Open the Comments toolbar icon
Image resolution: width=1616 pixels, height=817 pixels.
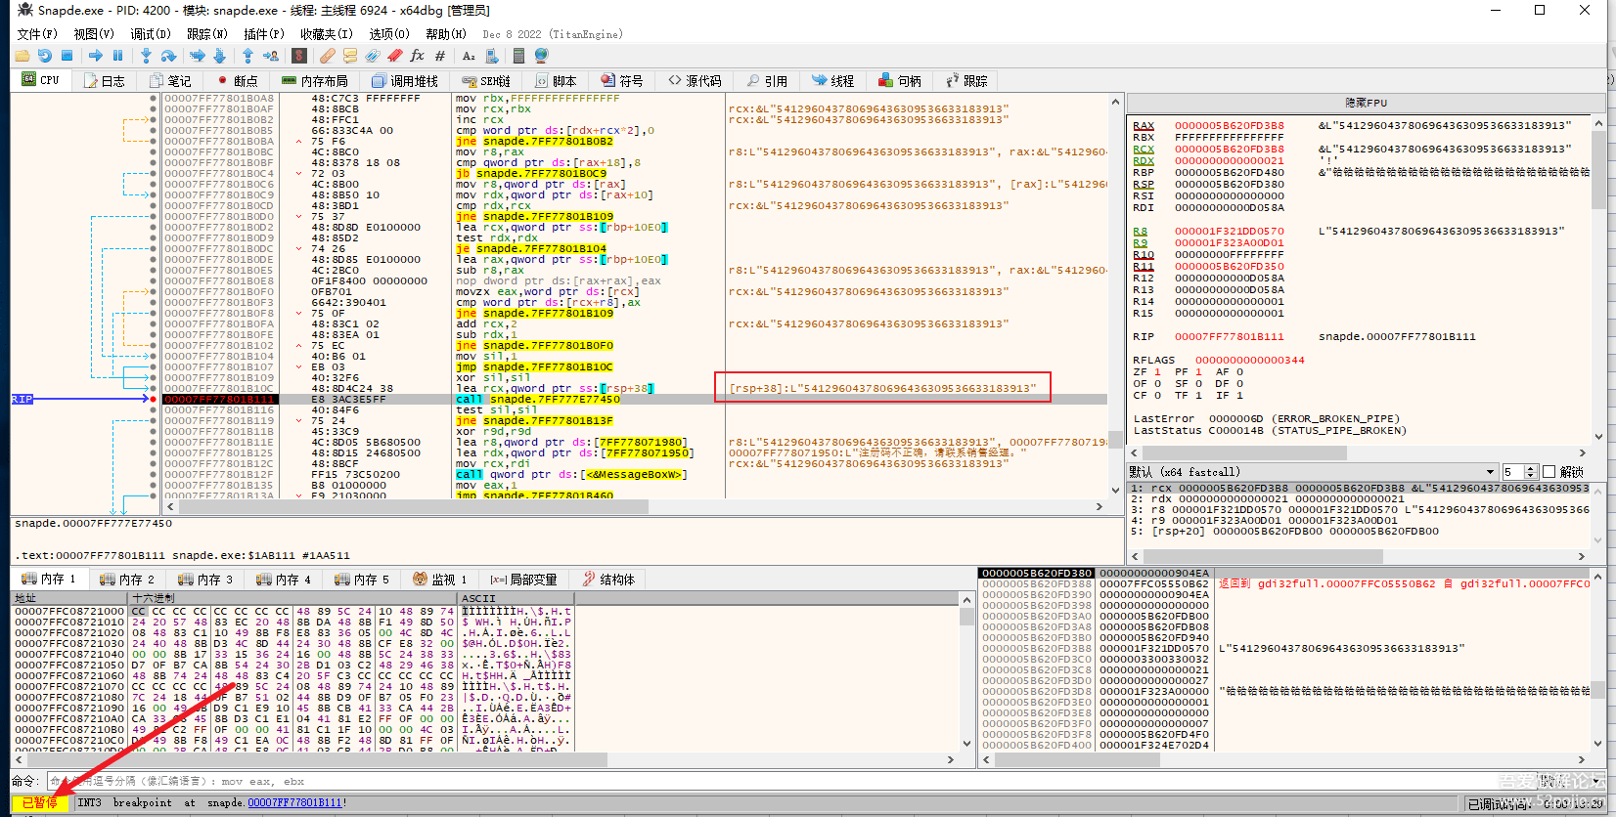[350, 56]
